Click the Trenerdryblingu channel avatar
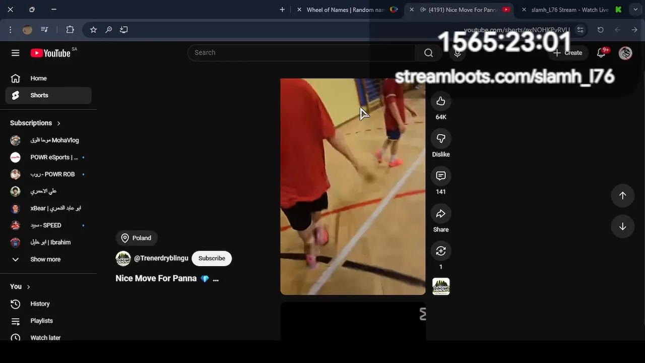The image size is (645, 363). tap(123, 258)
